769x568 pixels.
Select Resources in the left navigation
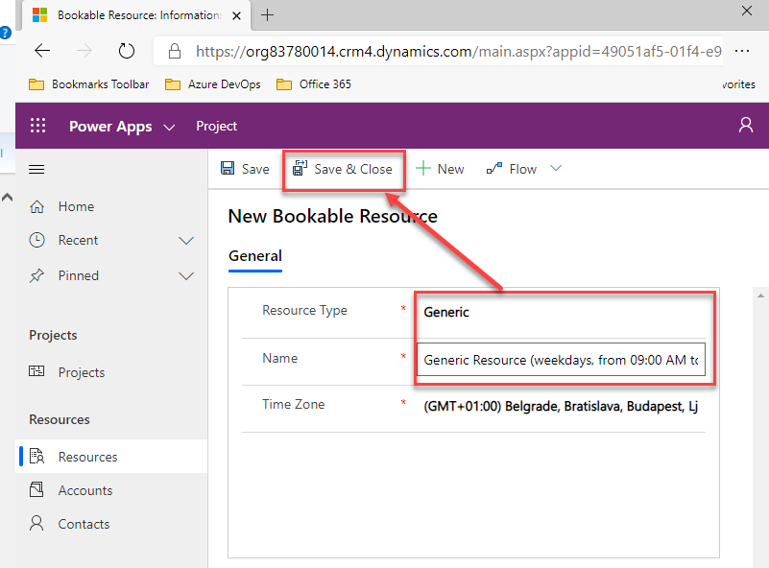tap(86, 457)
